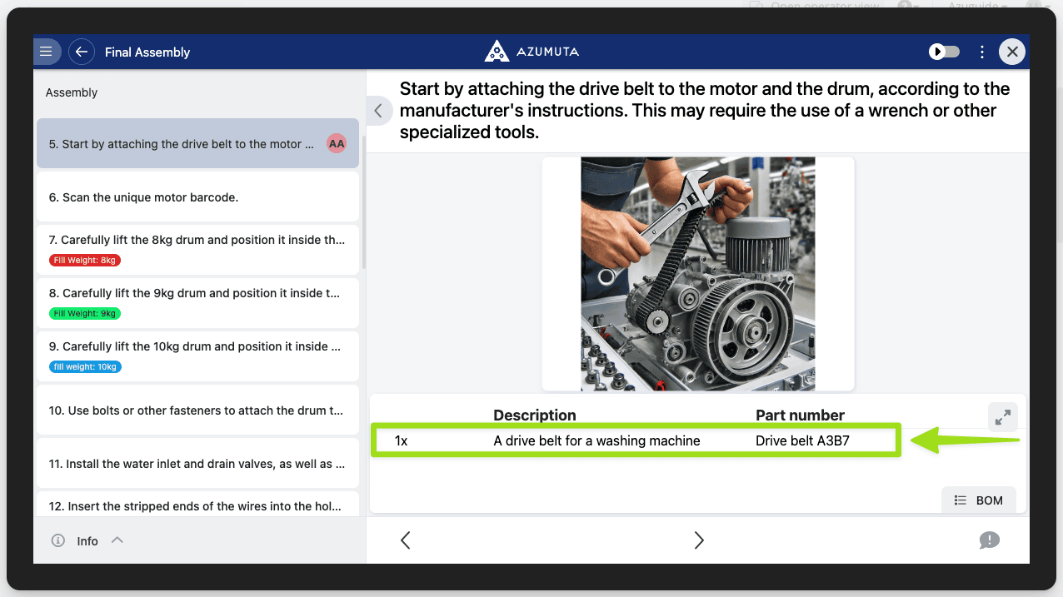Expand the parts table to fullscreen
The height and width of the screenshot is (597, 1063).
pyautogui.click(x=1002, y=417)
